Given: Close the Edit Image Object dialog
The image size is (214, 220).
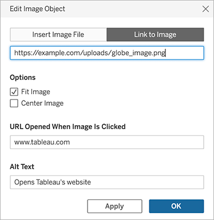Looking at the screenshot, I should (x=205, y=9).
